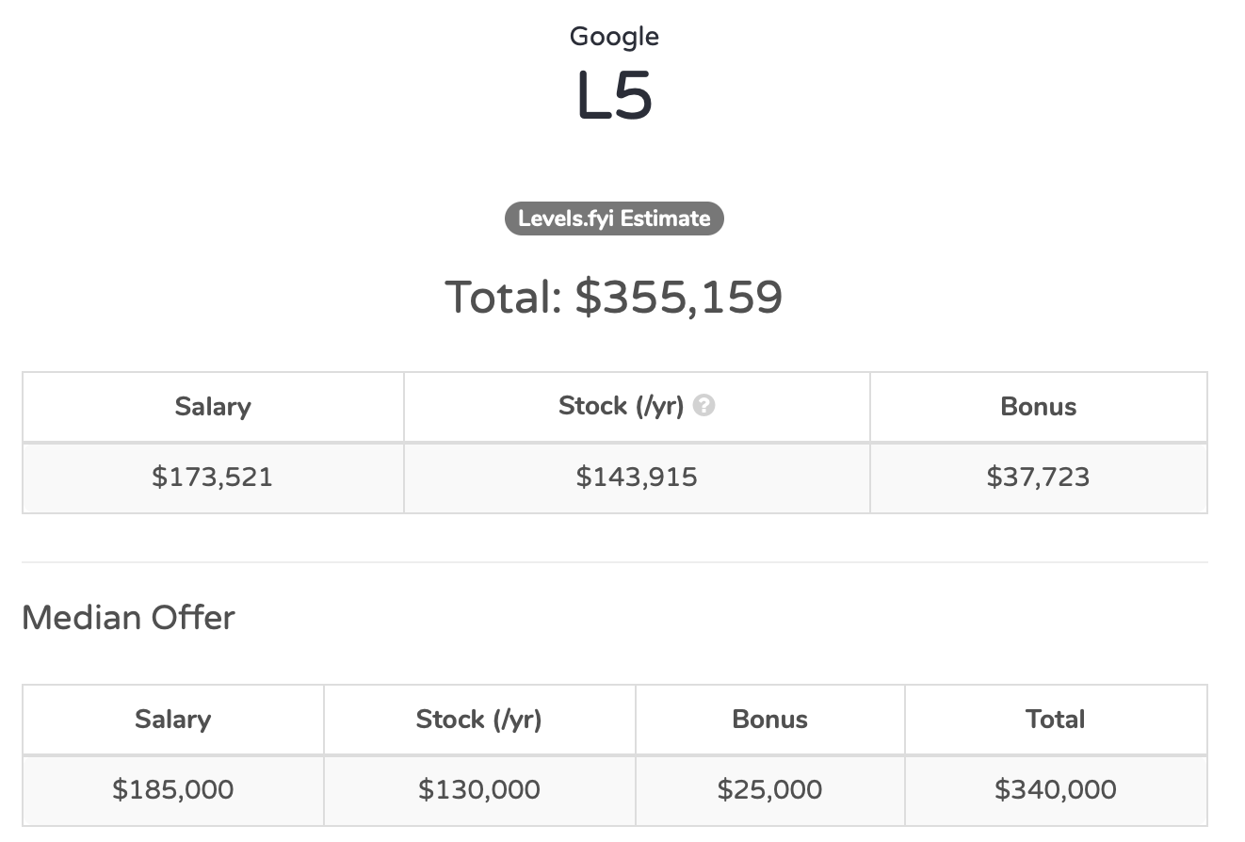Select the $25,000 median bonus cell
The width and height of the screenshot is (1245, 842).
pos(769,789)
